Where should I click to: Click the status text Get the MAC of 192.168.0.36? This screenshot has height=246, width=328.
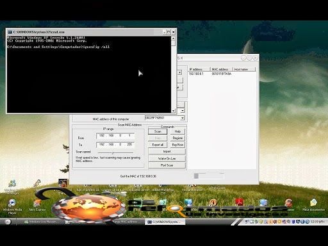pyautogui.click(x=138, y=176)
